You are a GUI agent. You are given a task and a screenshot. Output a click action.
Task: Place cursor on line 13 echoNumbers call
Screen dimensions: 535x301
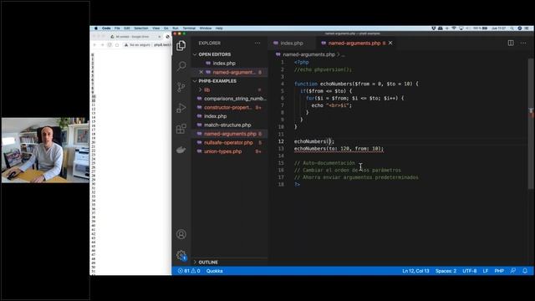339,149
